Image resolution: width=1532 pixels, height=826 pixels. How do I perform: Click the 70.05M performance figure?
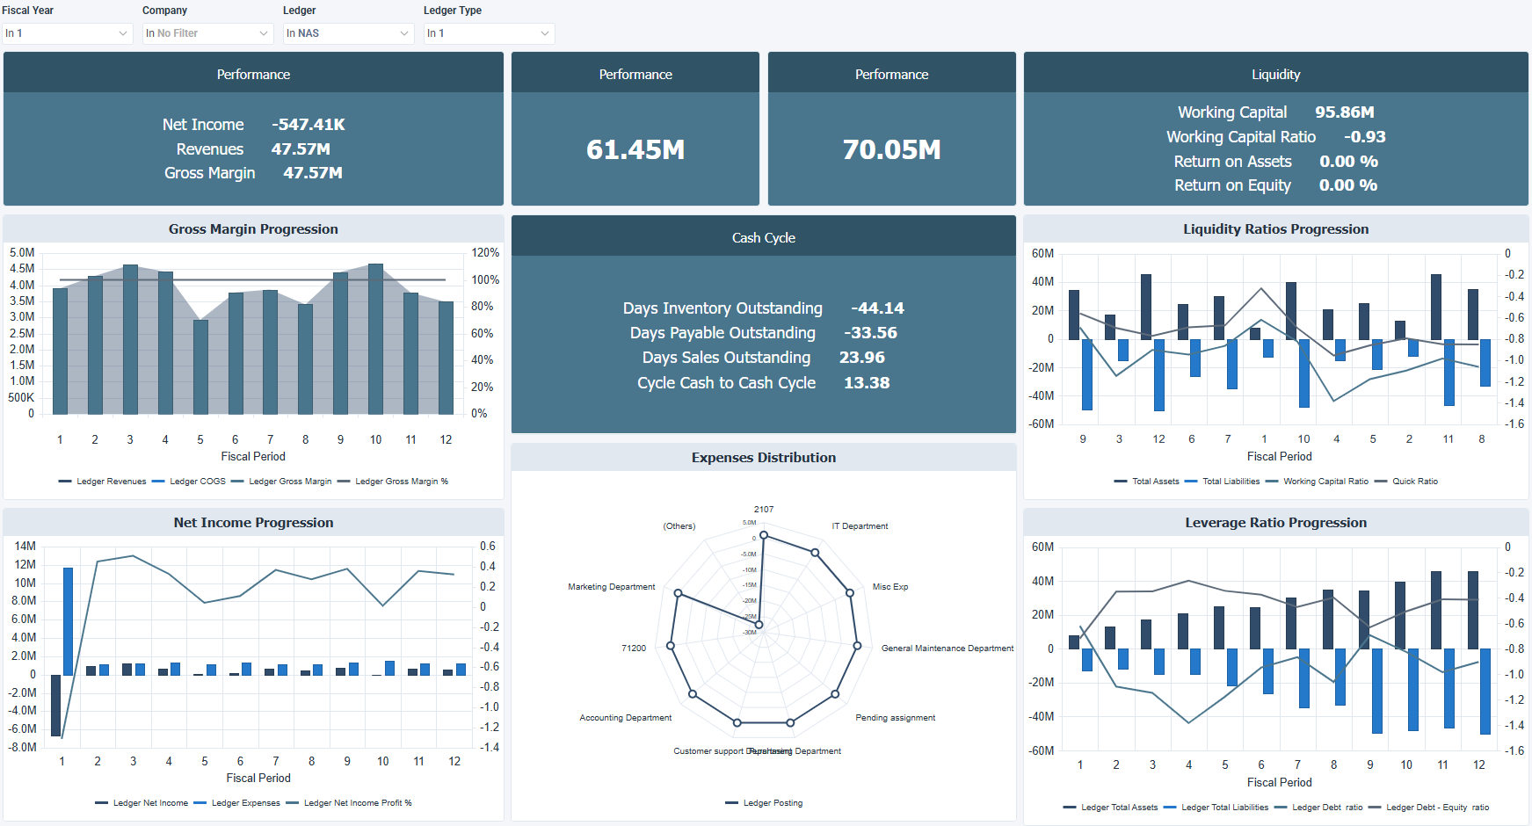click(x=892, y=149)
